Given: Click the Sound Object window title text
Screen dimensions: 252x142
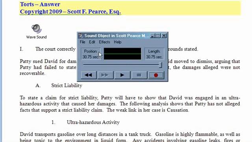Looking at the screenshot, I should (x=117, y=35).
